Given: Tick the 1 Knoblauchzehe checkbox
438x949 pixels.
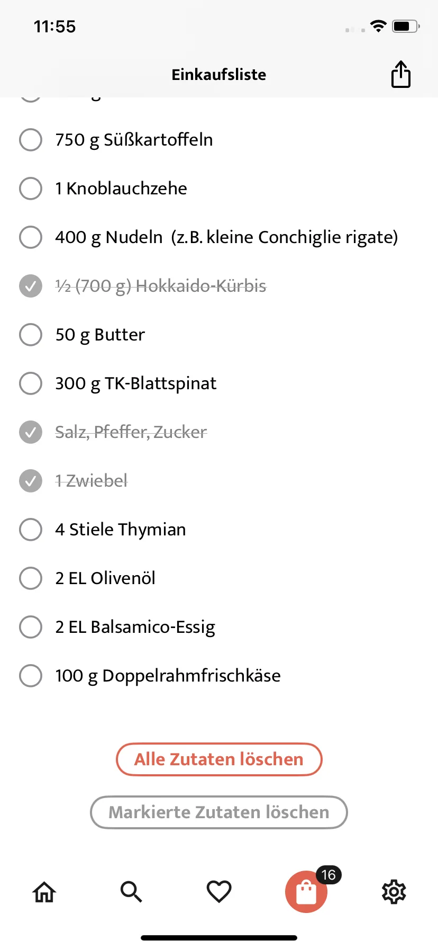Looking at the screenshot, I should pos(31,189).
